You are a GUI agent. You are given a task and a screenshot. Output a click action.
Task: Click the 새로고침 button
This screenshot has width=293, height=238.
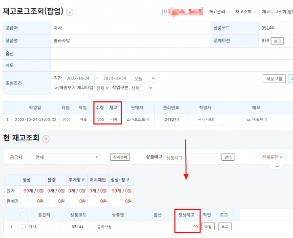tap(273, 78)
